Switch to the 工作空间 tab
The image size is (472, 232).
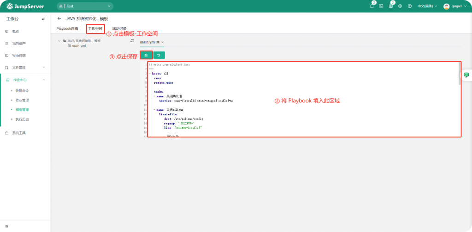95,29
